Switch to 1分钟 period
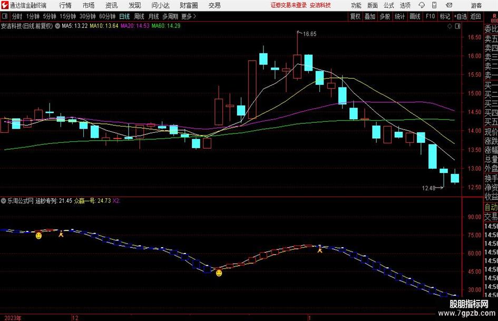Screen dimensions: 498x321 point(33,16)
